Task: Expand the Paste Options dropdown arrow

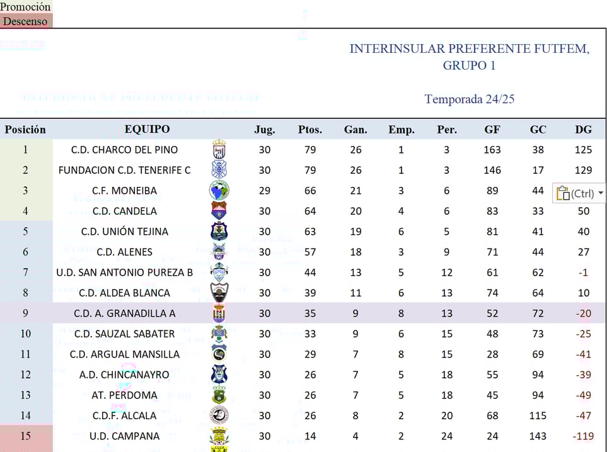Action: click(x=601, y=193)
